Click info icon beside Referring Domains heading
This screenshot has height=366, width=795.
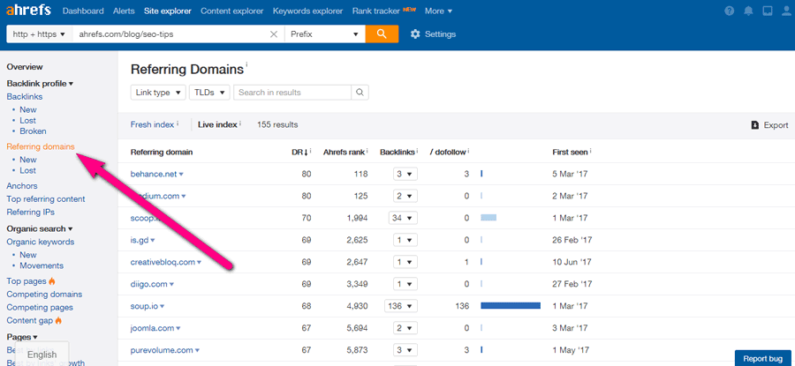[247, 64]
